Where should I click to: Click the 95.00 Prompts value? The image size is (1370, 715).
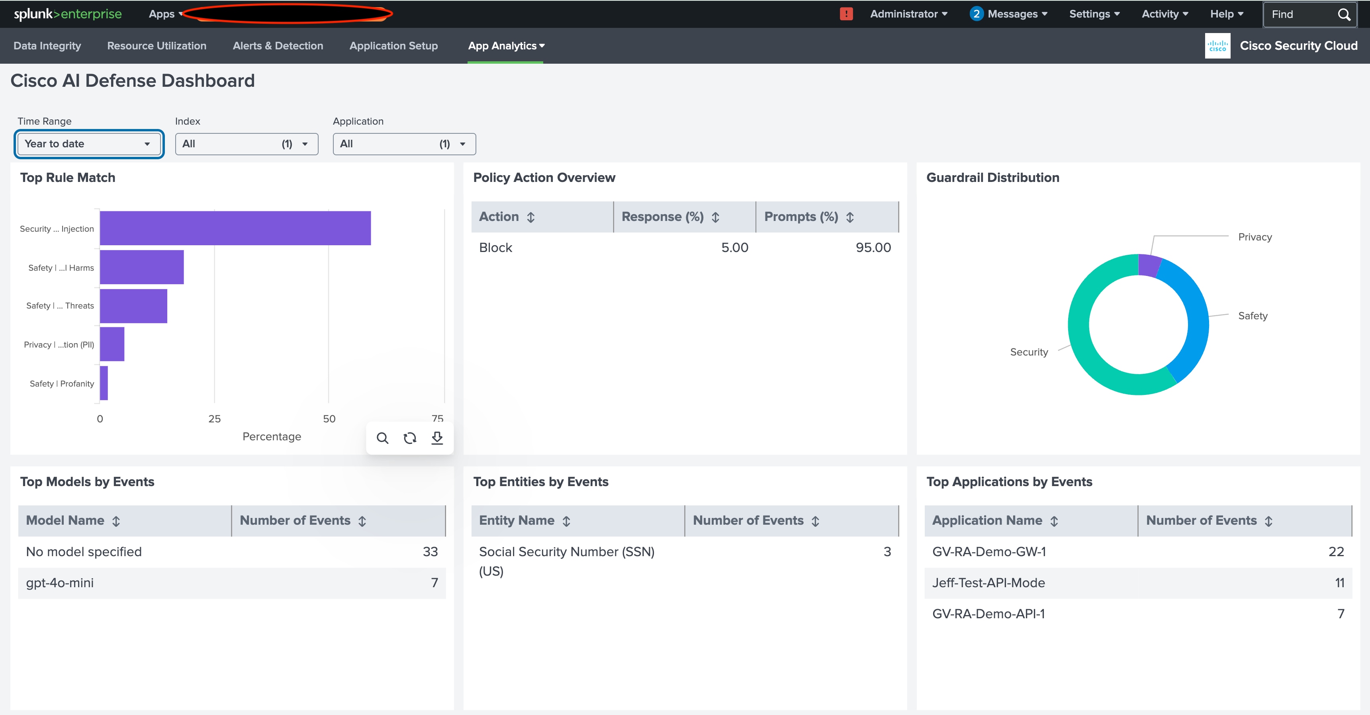coord(873,248)
